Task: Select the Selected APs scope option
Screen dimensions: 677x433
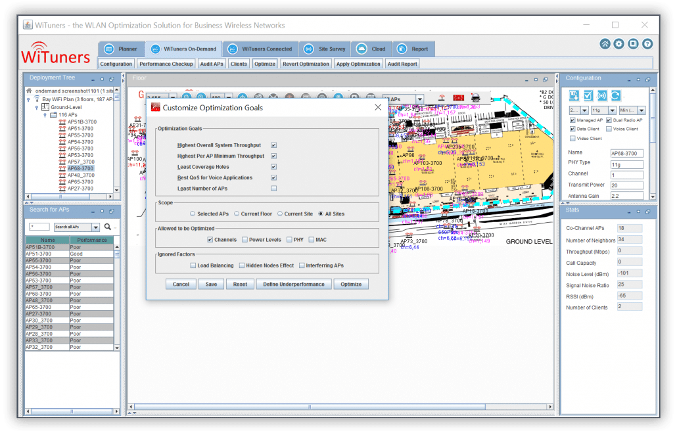Action: pos(193,214)
